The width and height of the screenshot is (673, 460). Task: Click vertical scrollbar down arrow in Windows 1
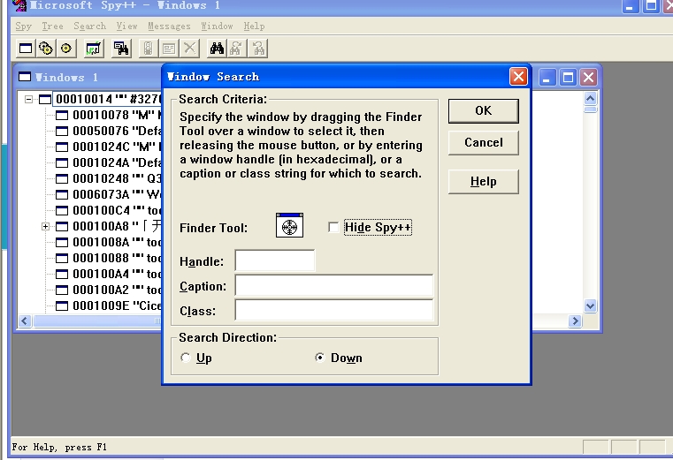point(590,305)
